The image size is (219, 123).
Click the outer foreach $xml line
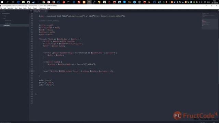60,39
